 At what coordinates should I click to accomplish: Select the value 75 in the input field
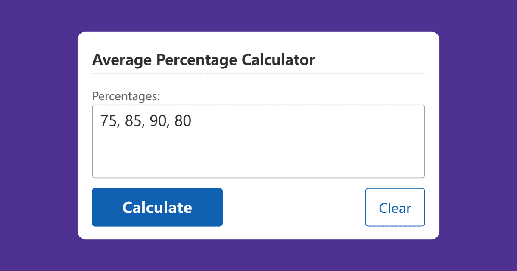coord(108,121)
